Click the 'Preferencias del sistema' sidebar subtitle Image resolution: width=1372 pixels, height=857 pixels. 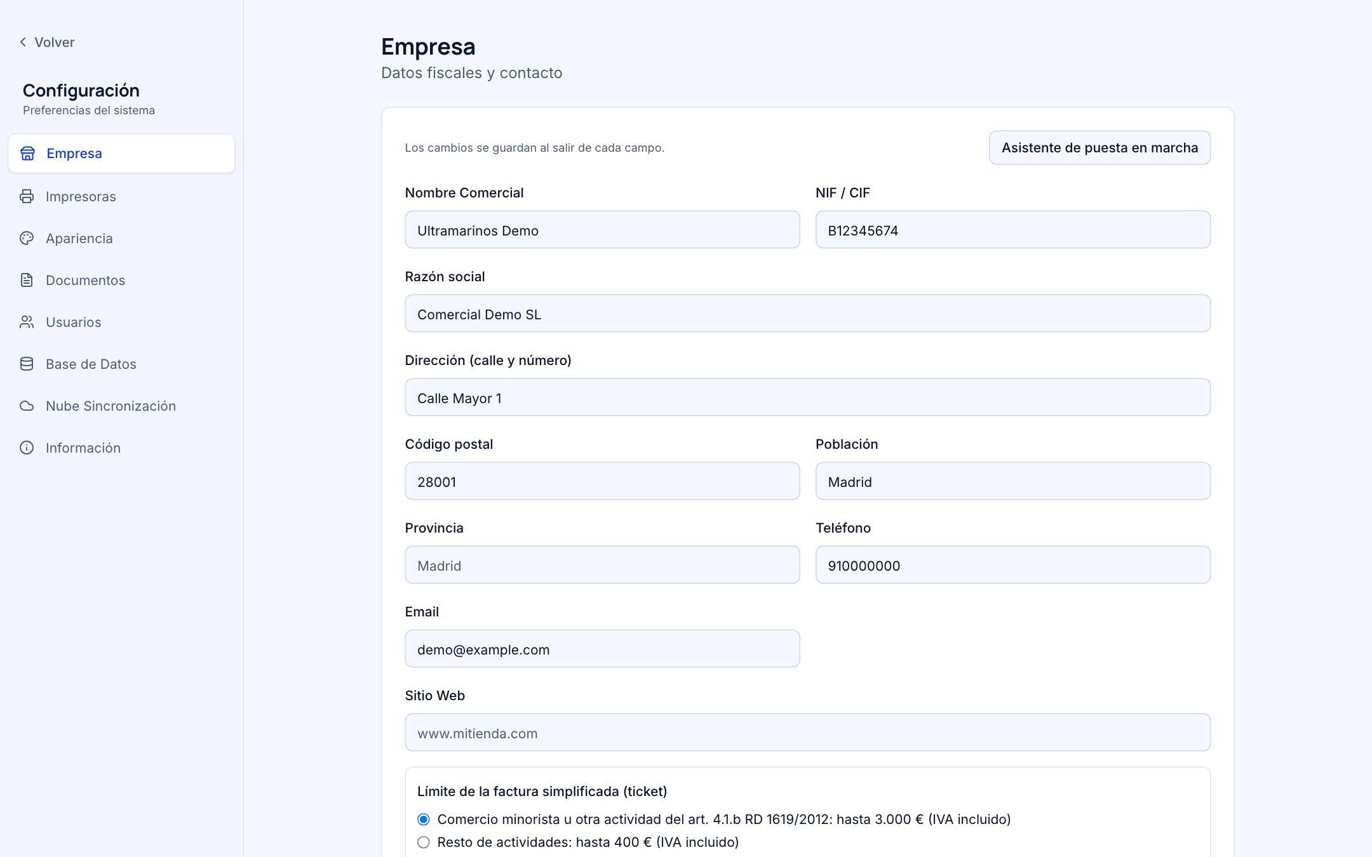(89, 110)
